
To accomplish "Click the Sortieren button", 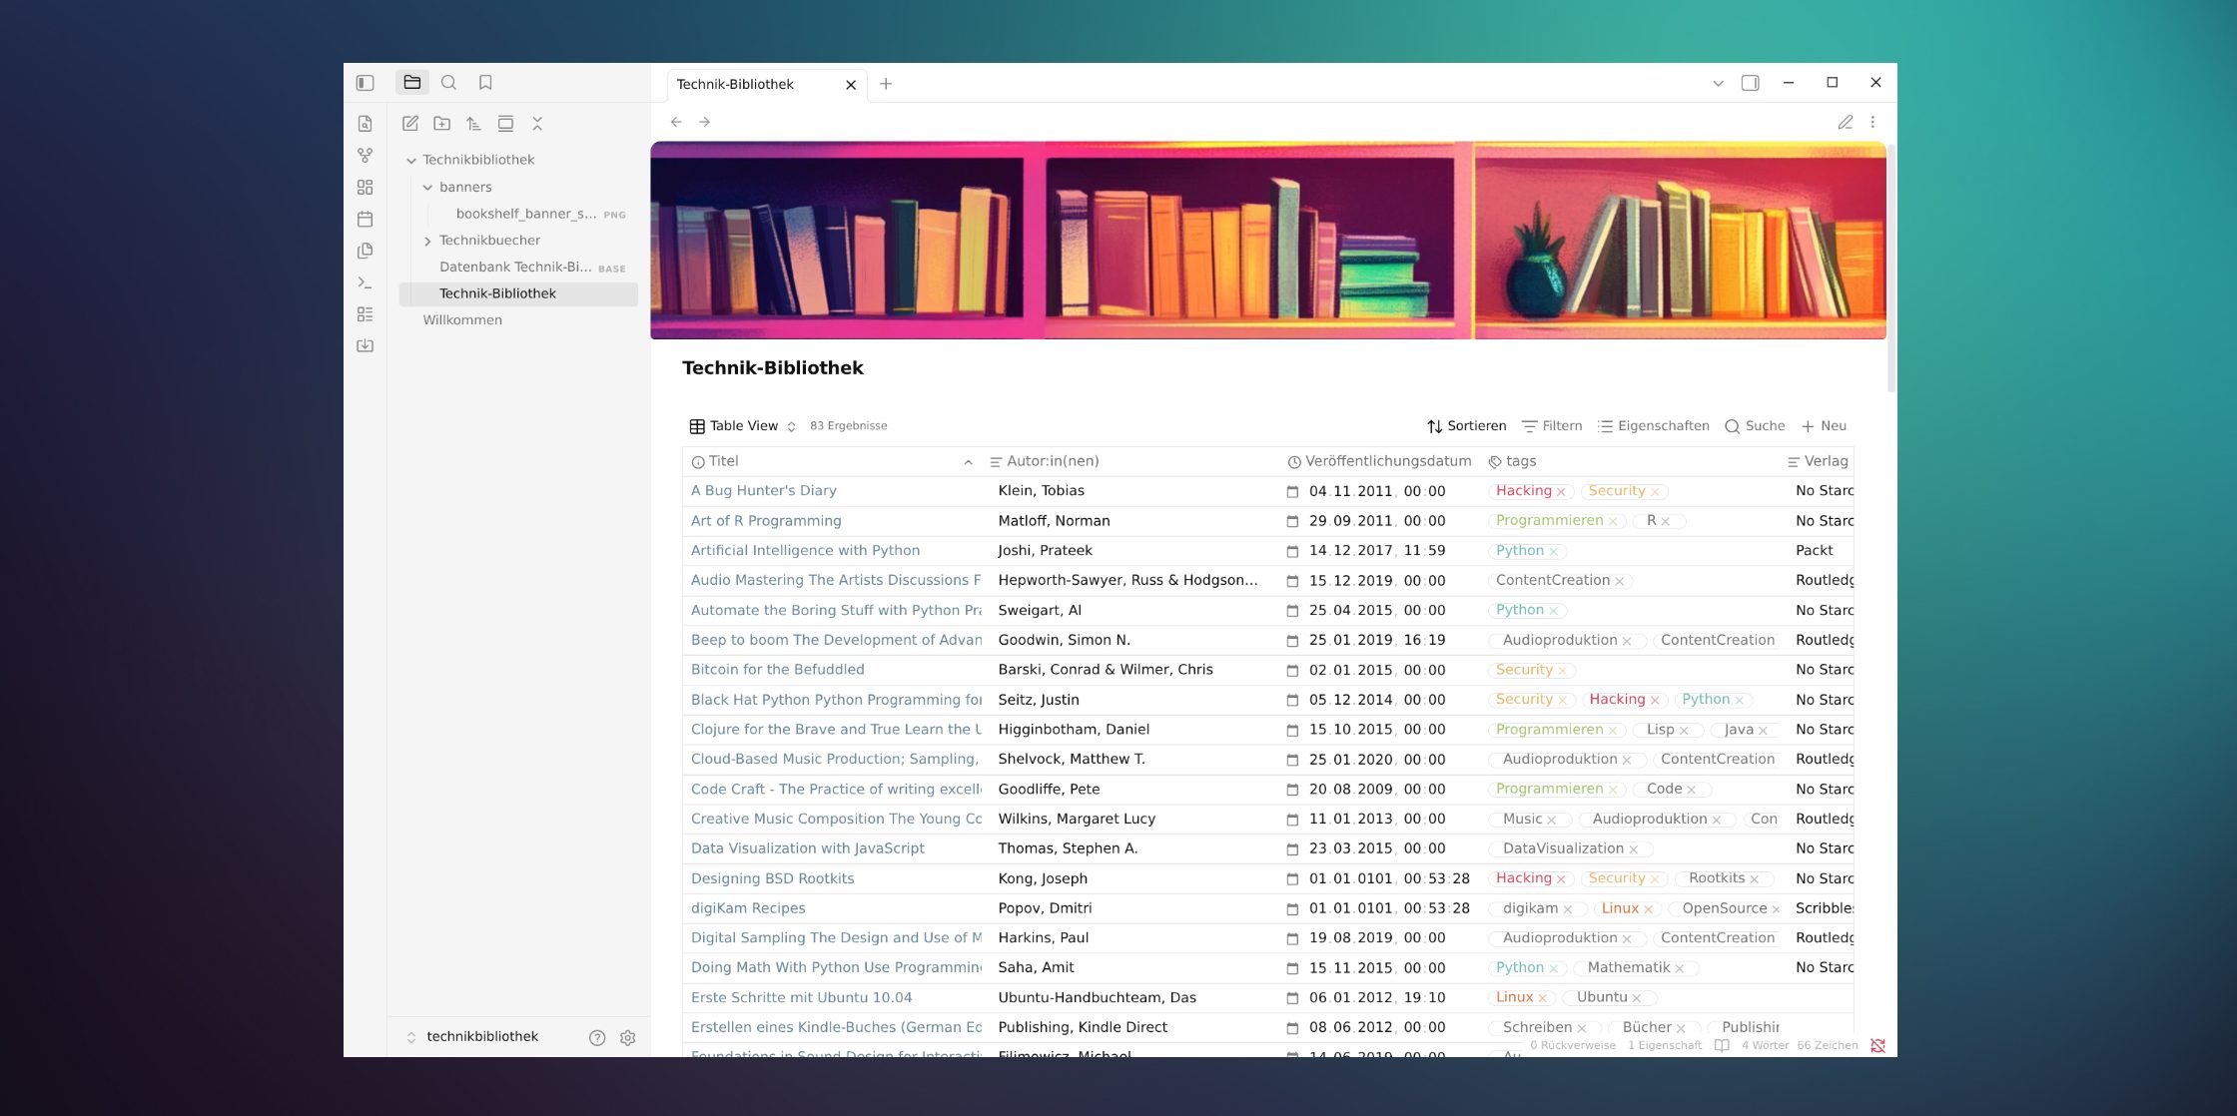I will [1466, 426].
